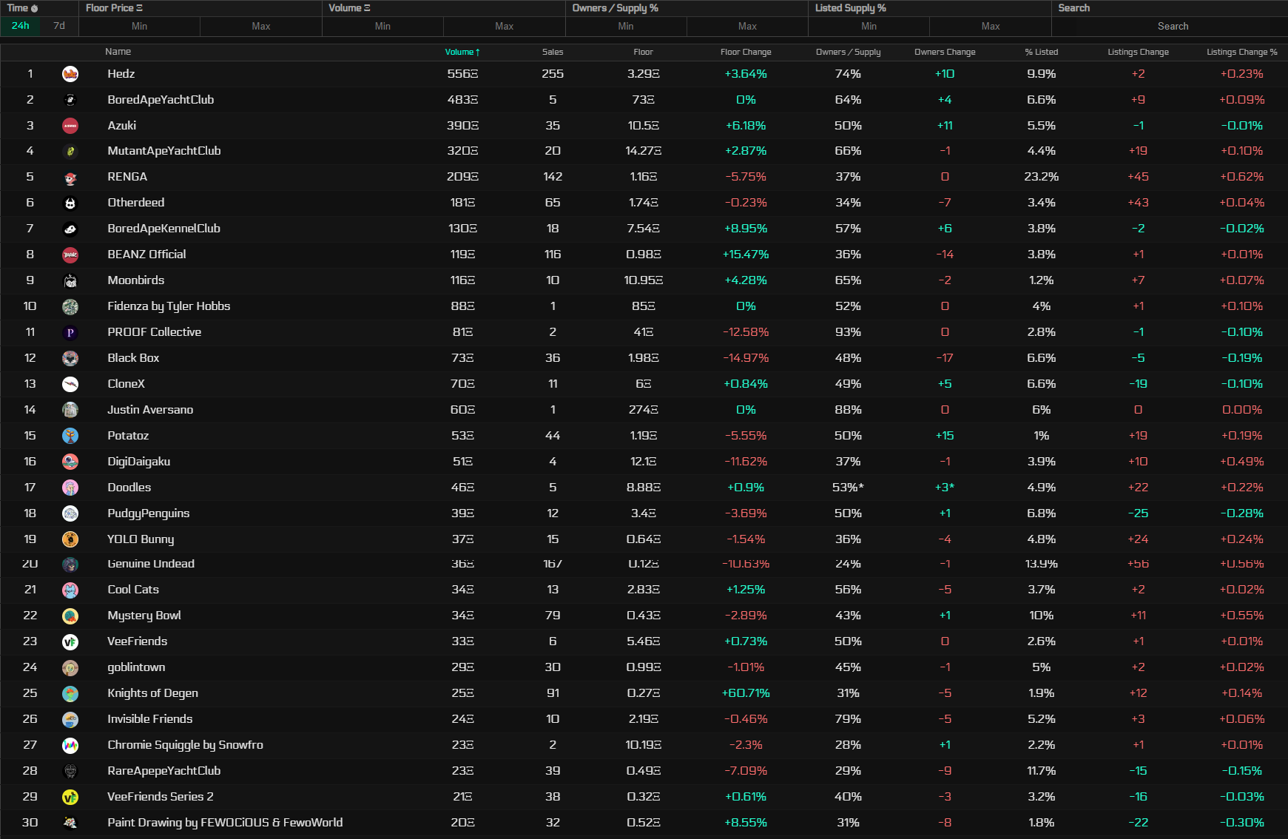
Task: Focus the Floor Price Max field
Action: [x=261, y=26]
